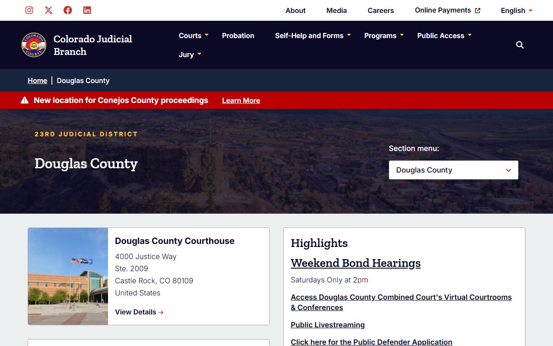Open the Weekend Bond Hearings link

356,263
